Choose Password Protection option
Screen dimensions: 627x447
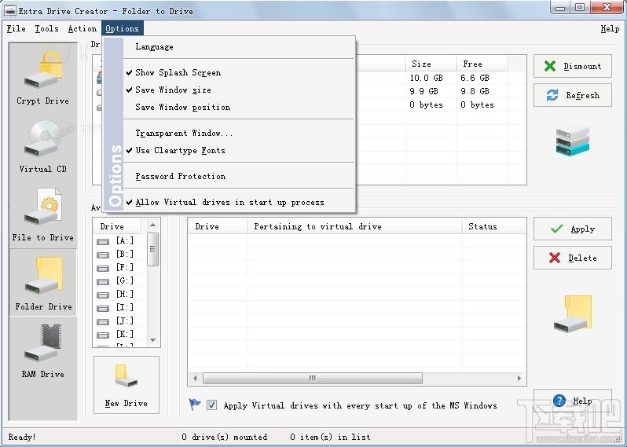point(239,176)
